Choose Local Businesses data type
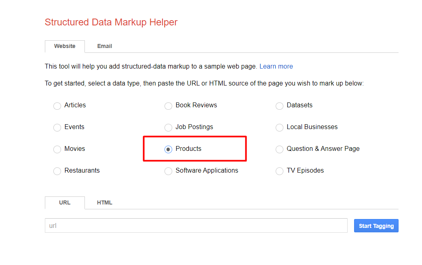 pos(279,128)
